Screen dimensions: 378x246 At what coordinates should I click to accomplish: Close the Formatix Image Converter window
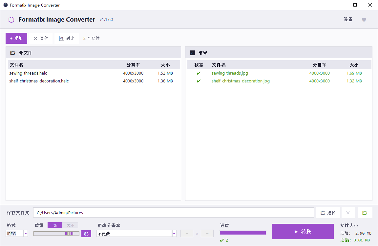[x=370, y=5]
